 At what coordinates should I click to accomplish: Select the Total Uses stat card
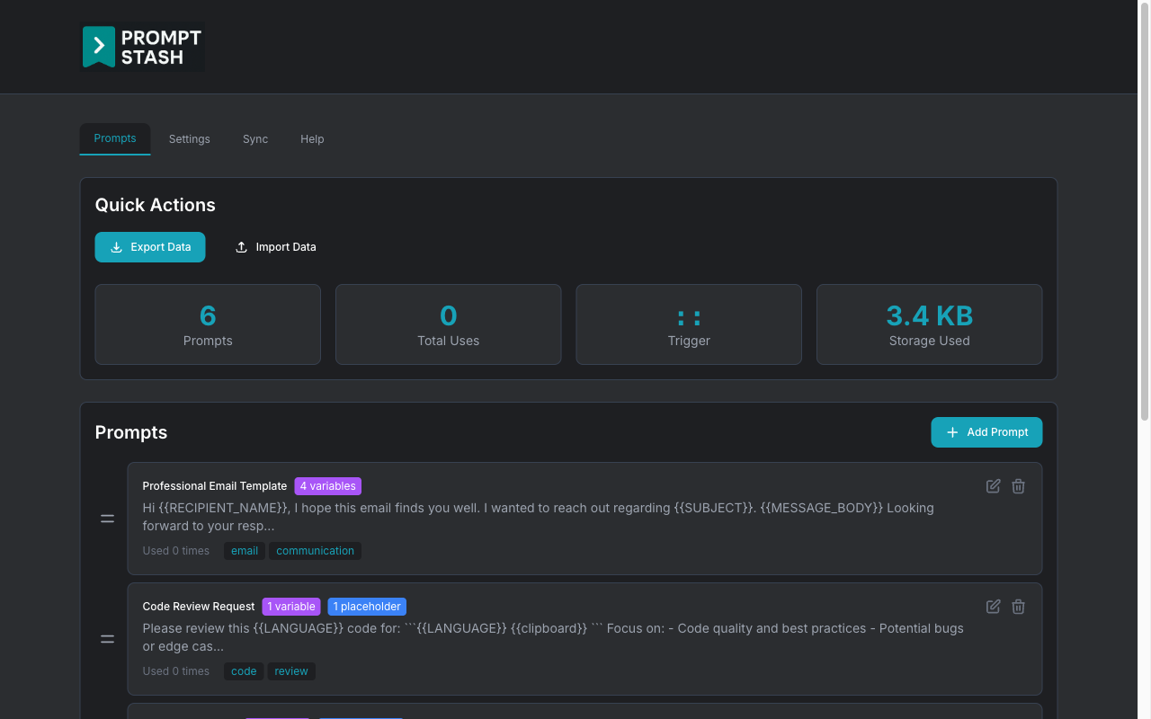coord(448,324)
